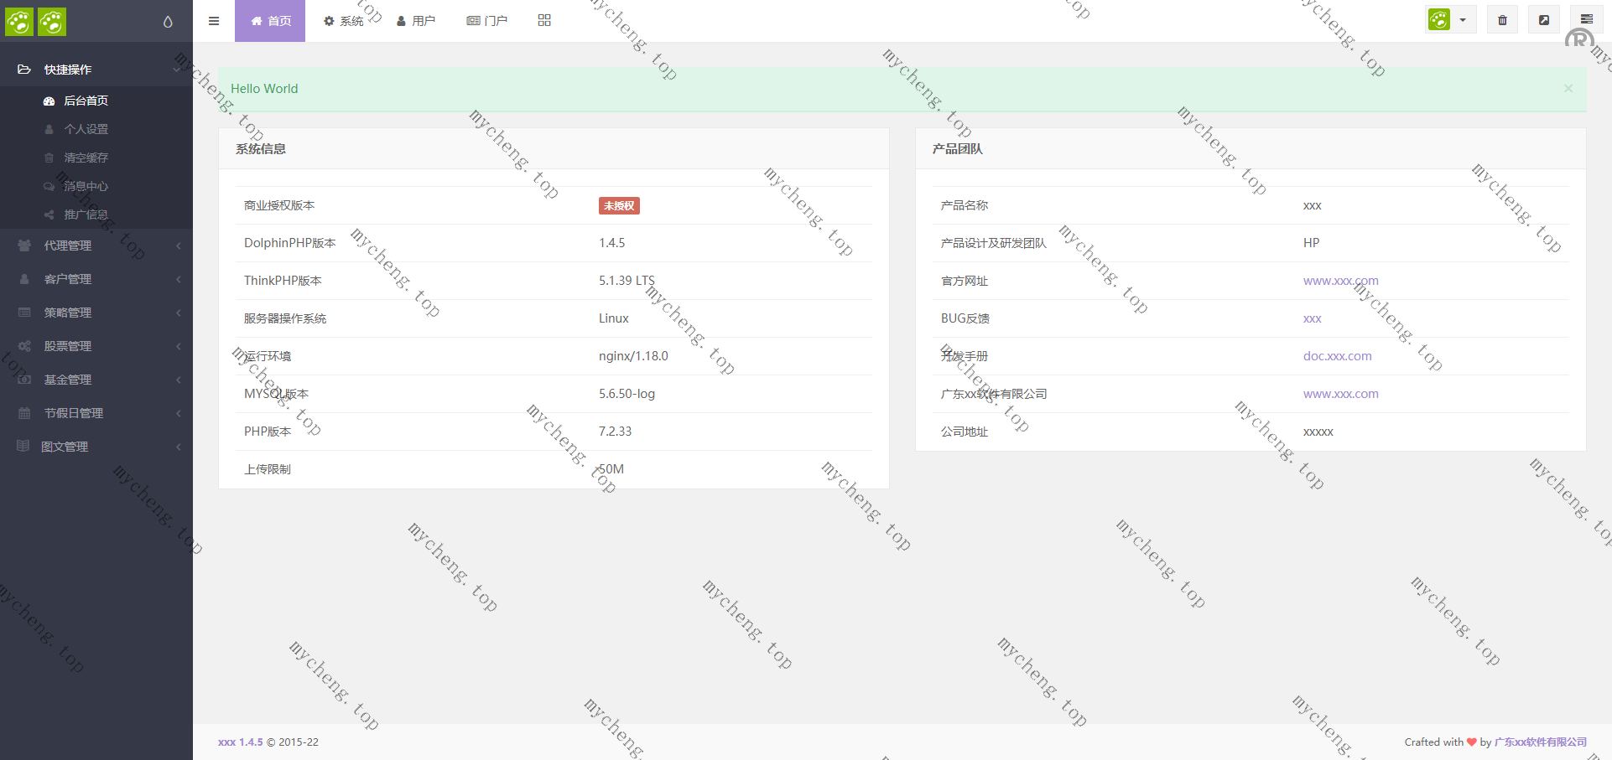Click the trash clear-cache icon in top bar
This screenshot has height=760, width=1612.
tap(1502, 20)
